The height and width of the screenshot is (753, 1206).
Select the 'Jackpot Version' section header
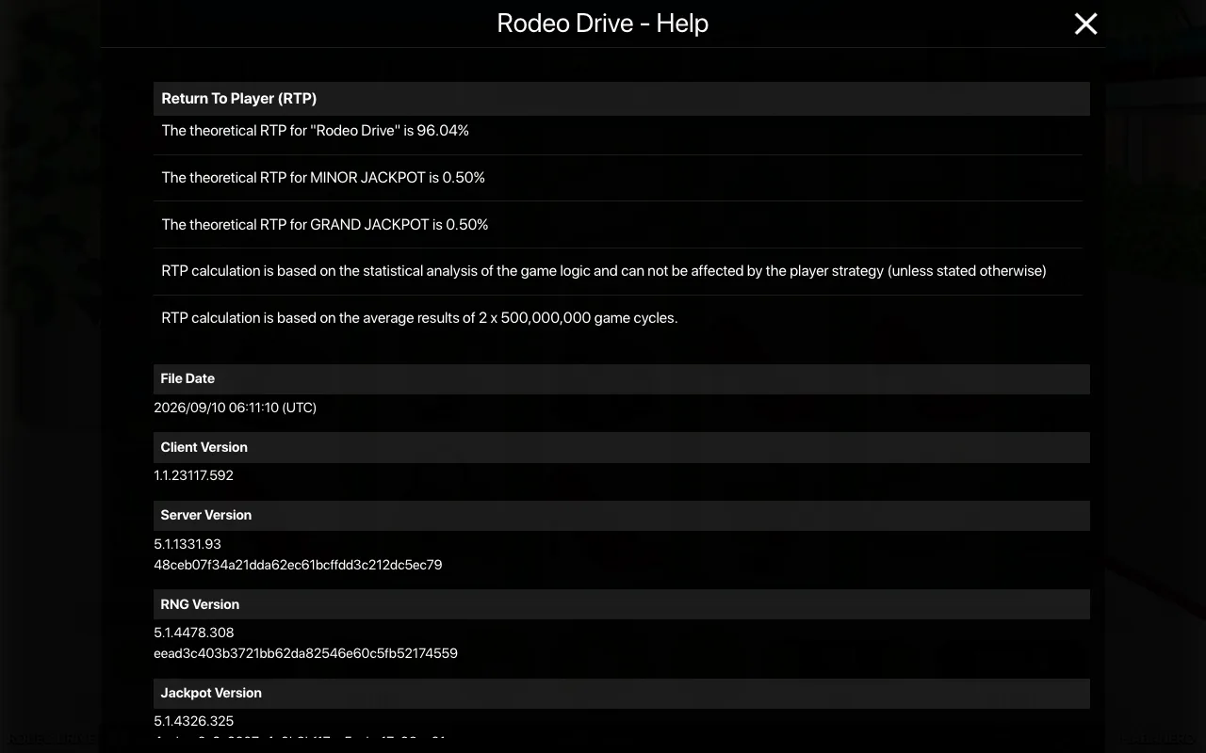click(x=622, y=694)
